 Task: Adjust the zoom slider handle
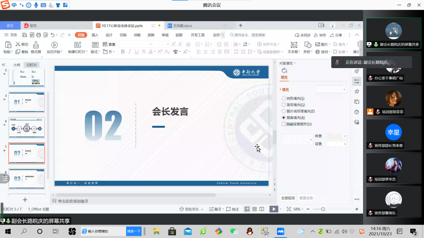(x=323, y=209)
